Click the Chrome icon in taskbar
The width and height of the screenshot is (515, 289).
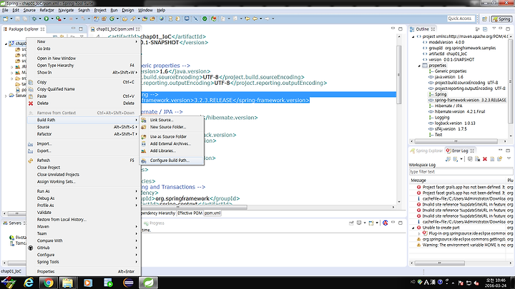[x=49, y=283]
